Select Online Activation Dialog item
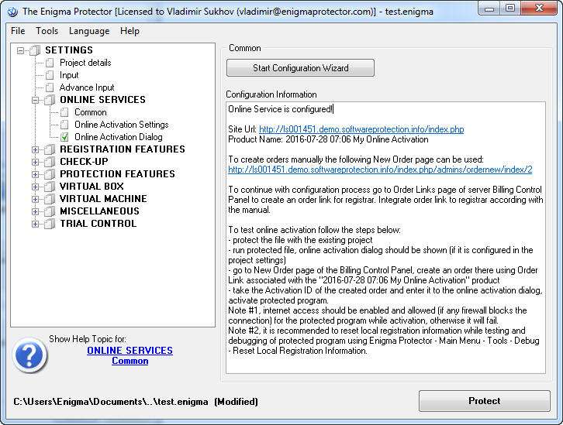563x425 pixels. coord(119,137)
